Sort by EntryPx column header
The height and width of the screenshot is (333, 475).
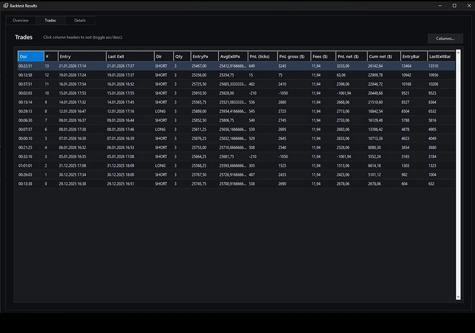(204, 57)
